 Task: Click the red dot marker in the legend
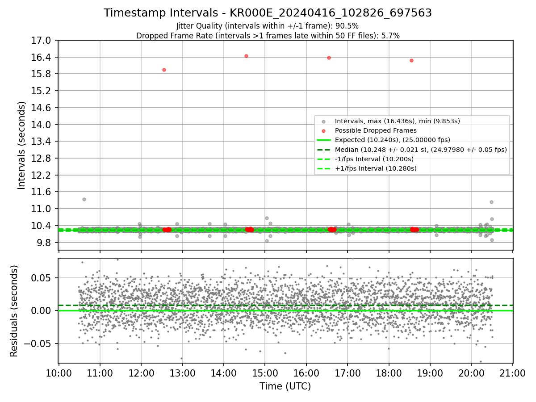point(324,131)
